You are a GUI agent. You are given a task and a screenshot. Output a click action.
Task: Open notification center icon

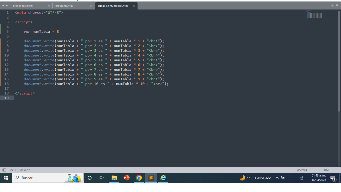333,178
